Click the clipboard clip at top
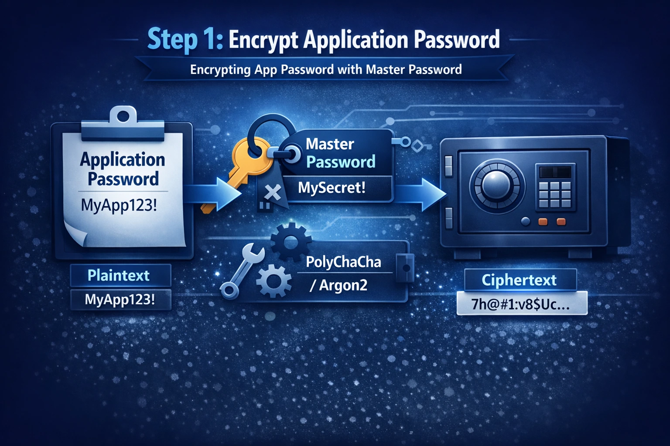This screenshot has width=670, height=446. point(123,123)
